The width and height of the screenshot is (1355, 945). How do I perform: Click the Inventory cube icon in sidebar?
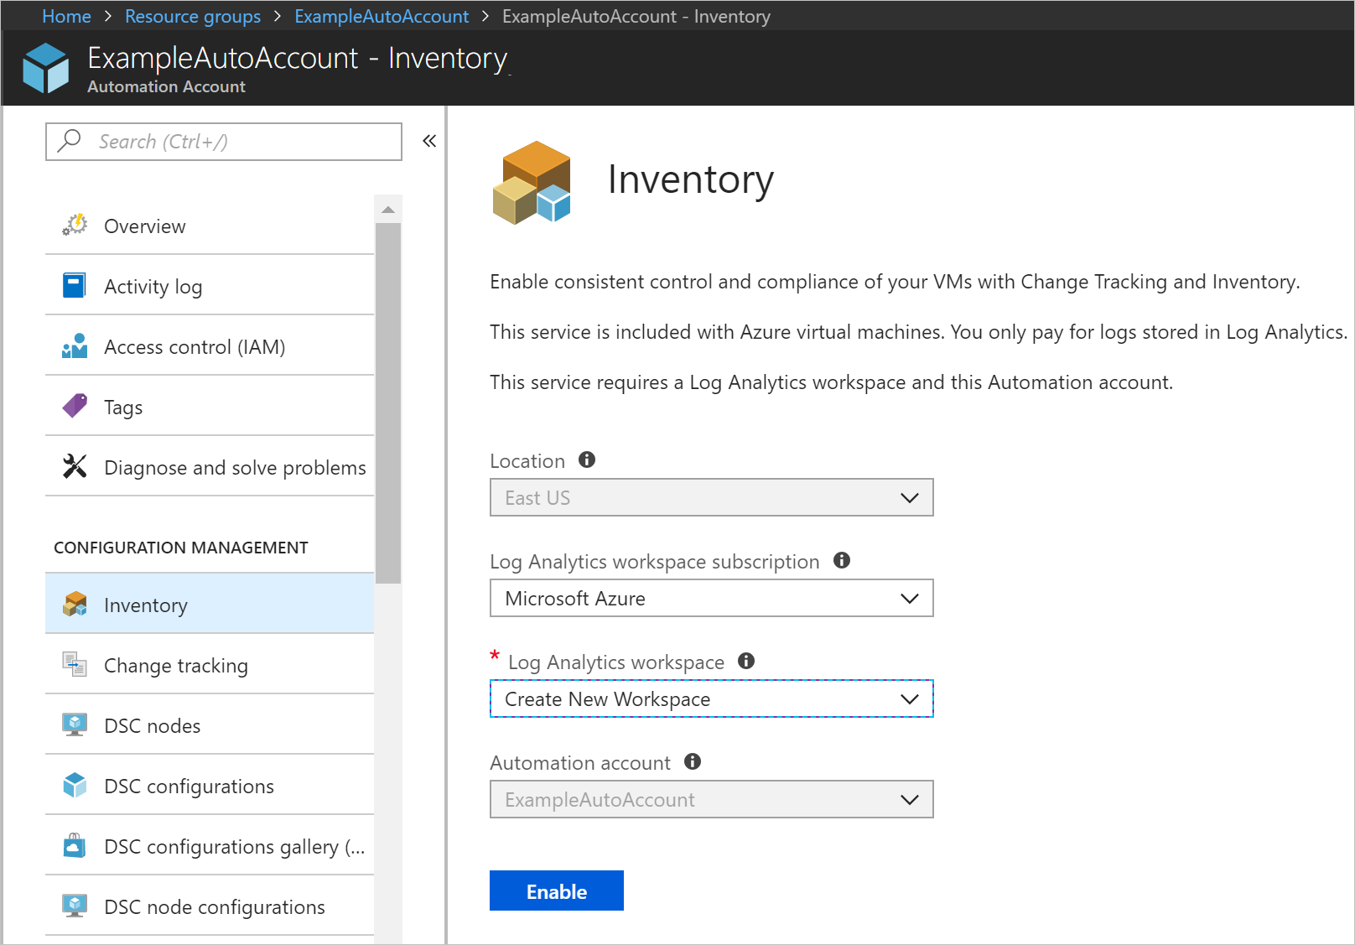pos(74,604)
